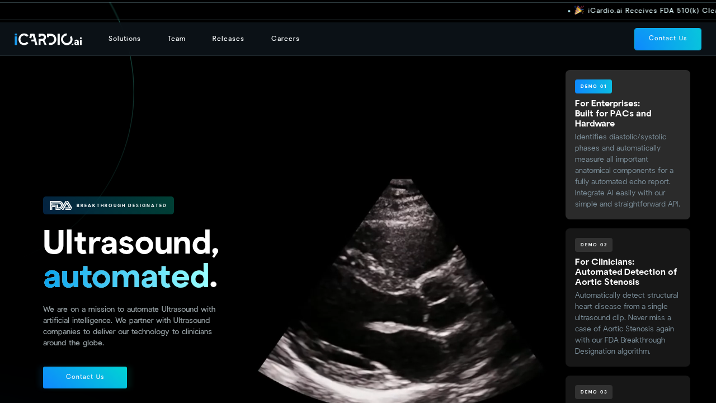Click the party popper emoji in ticker
Screen dimensions: 716x403
pyautogui.click(x=579, y=10)
